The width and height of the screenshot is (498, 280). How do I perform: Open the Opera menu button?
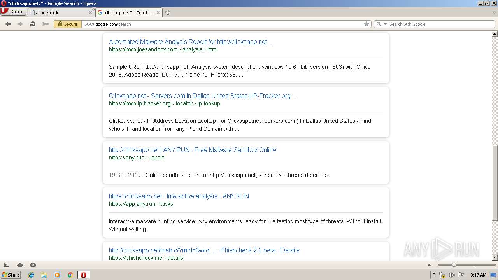(13, 12)
